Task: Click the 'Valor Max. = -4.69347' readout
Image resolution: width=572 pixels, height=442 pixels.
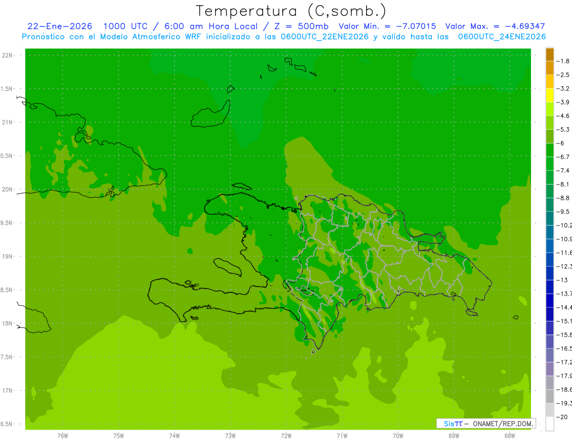Action: pos(495,26)
